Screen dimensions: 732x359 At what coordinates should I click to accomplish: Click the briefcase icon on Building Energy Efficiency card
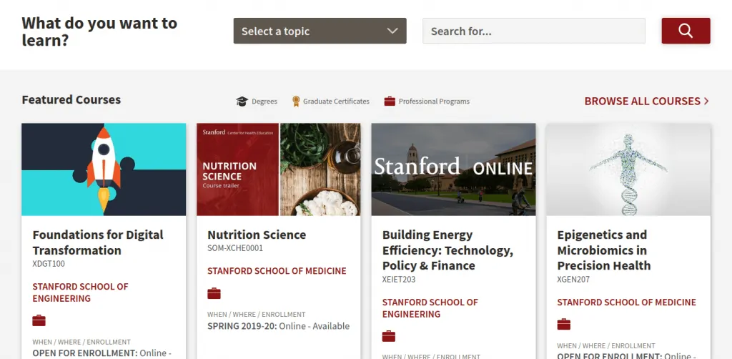coord(388,336)
